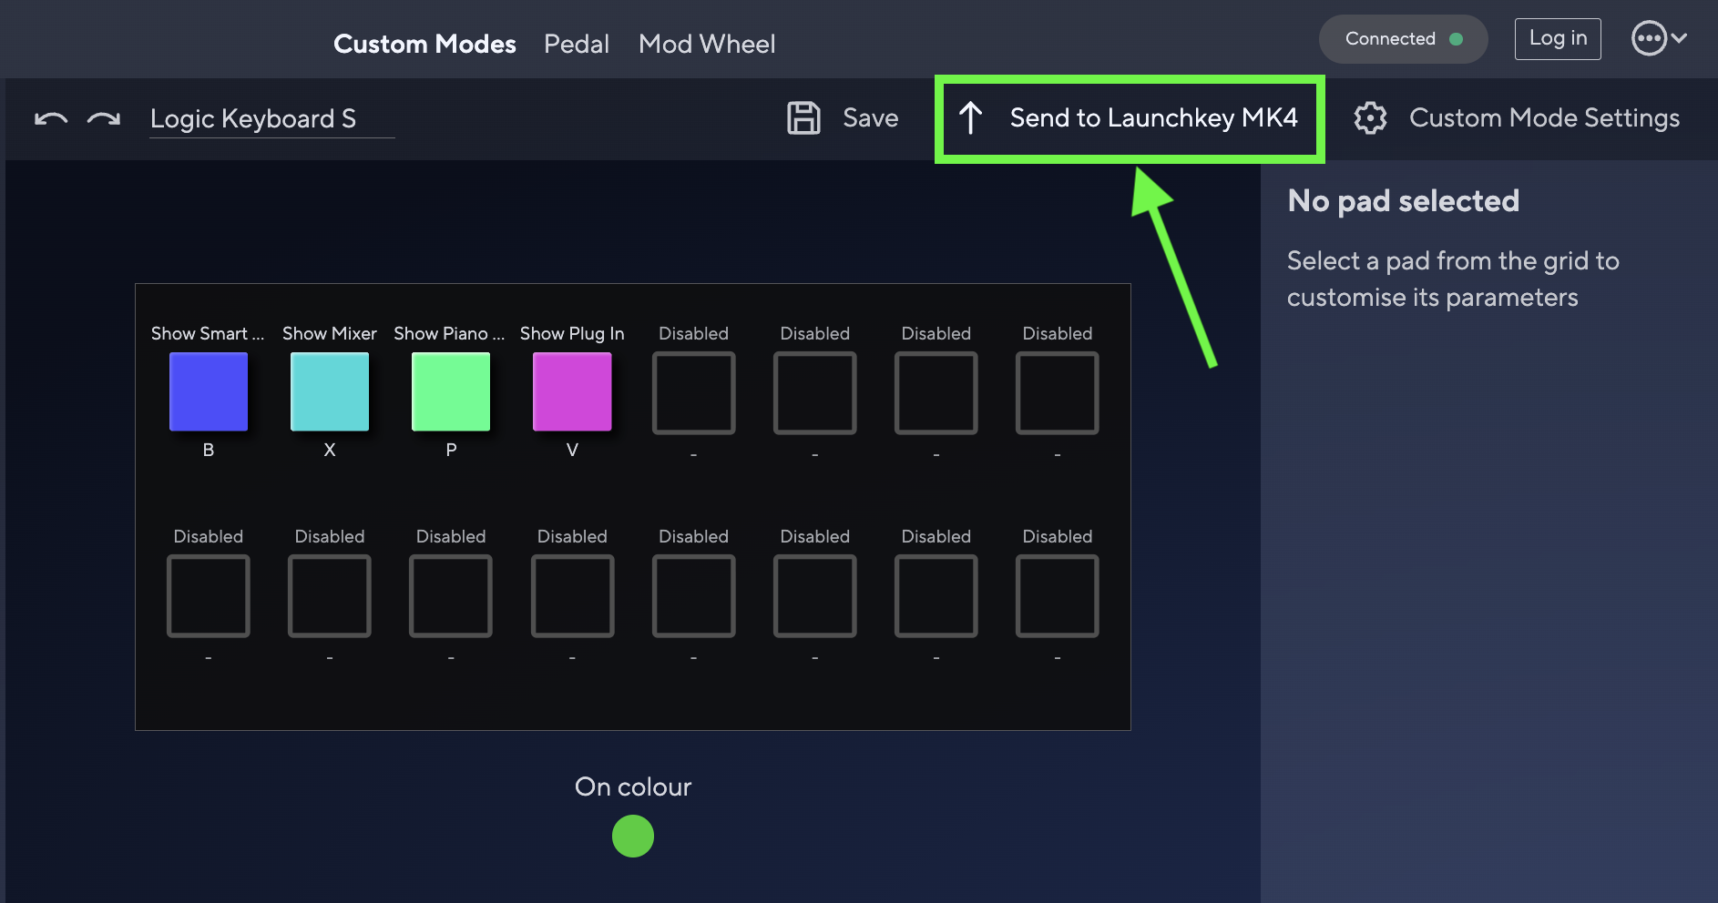Select the seventh pad in the top row
The height and width of the screenshot is (903, 1718).
[x=936, y=392]
